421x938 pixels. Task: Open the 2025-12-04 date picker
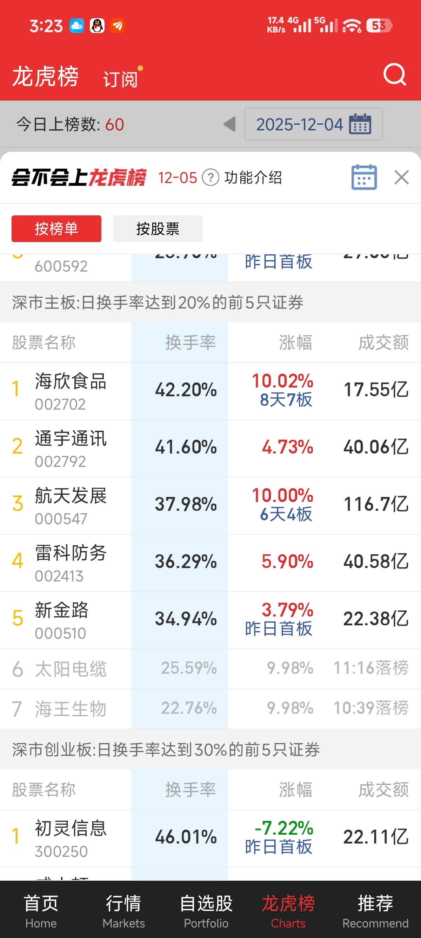click(x=313, y=124)
